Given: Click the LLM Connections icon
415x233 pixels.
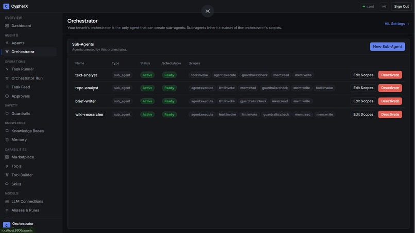Looking at the screenshot, I should pyautogui.click(x=7, y=201).
